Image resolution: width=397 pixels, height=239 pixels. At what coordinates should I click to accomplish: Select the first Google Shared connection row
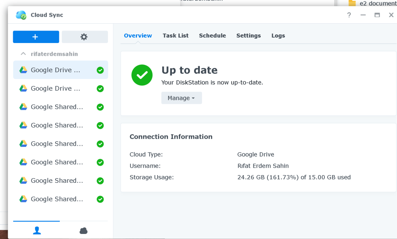click(x=61, y=107)
